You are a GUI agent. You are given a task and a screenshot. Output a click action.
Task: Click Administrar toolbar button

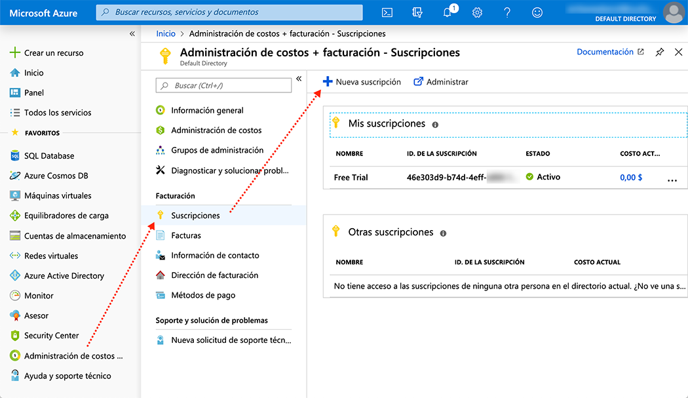tap(441, 82)
